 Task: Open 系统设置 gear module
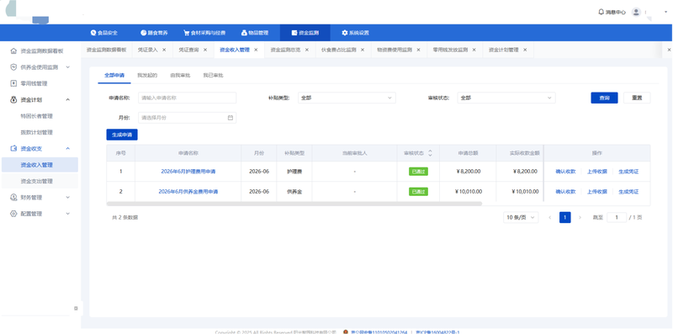pos(355,33)
